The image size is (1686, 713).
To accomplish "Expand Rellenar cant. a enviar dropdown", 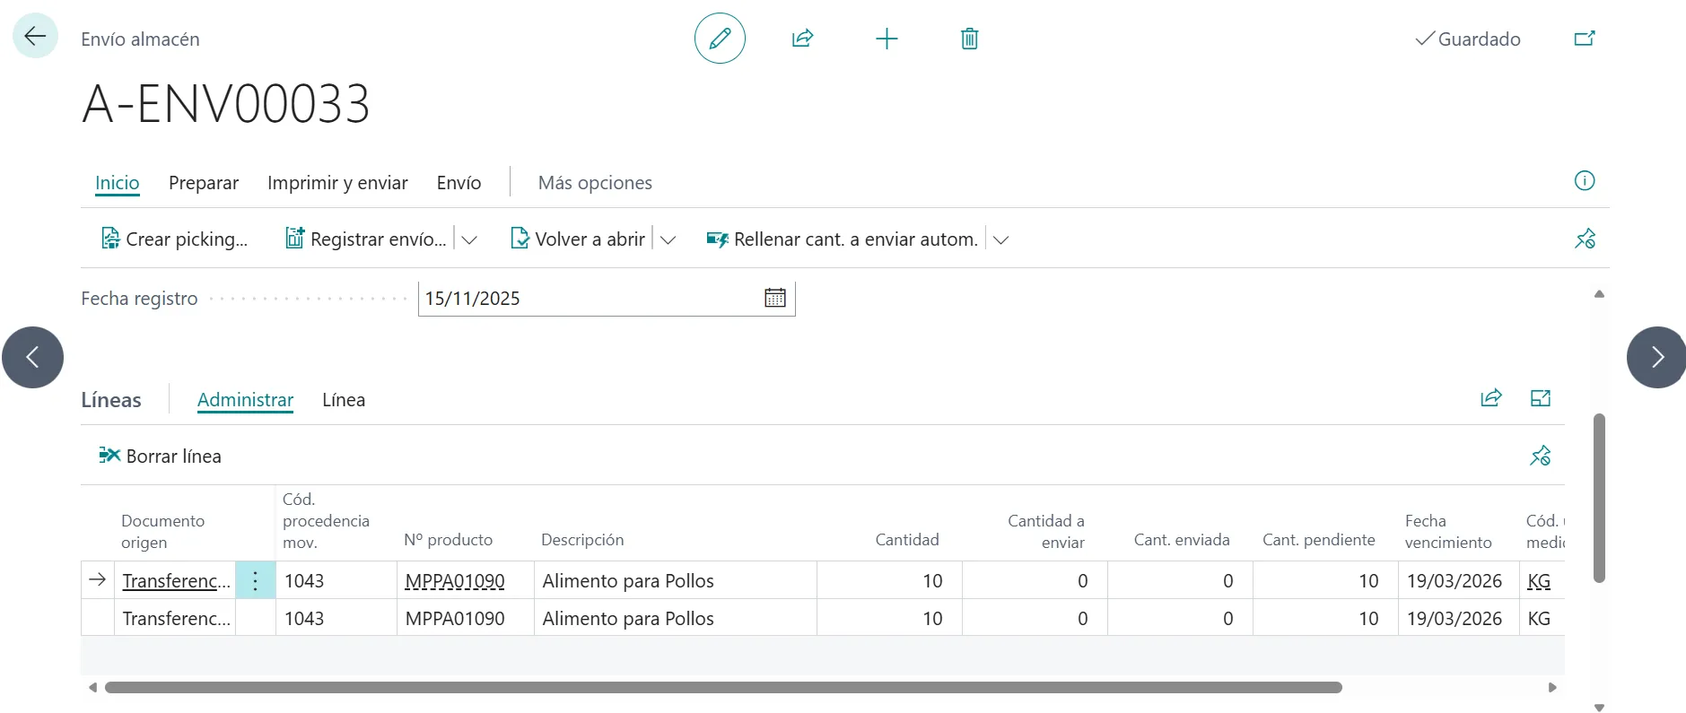I will (x=1001, y=240).
